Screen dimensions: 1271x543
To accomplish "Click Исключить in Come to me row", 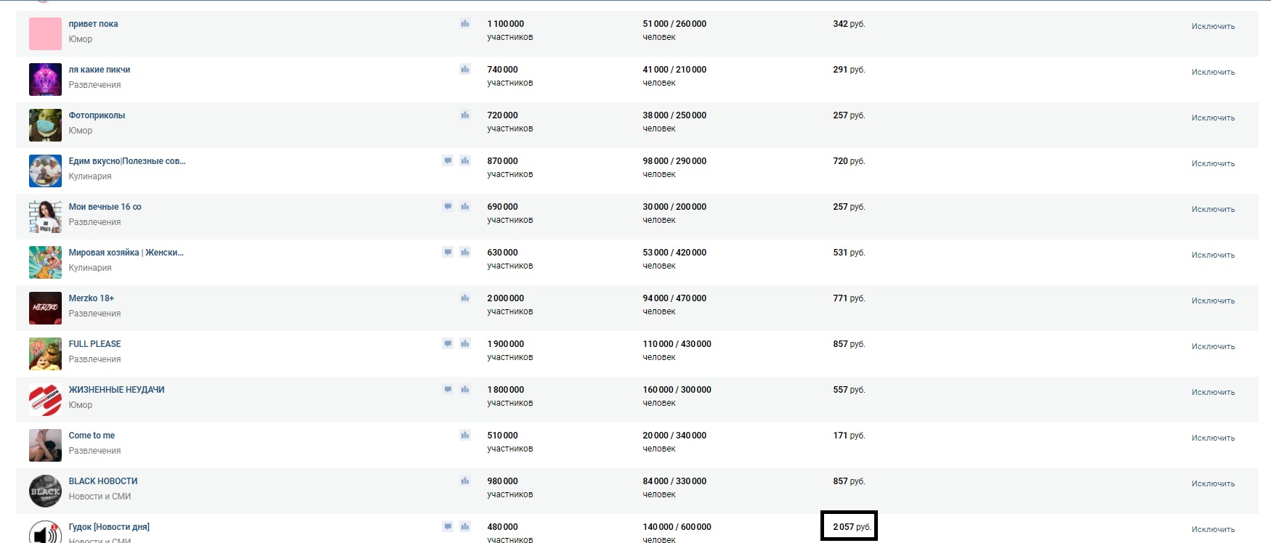I will pyautogui.click(x=1213, y=438).
